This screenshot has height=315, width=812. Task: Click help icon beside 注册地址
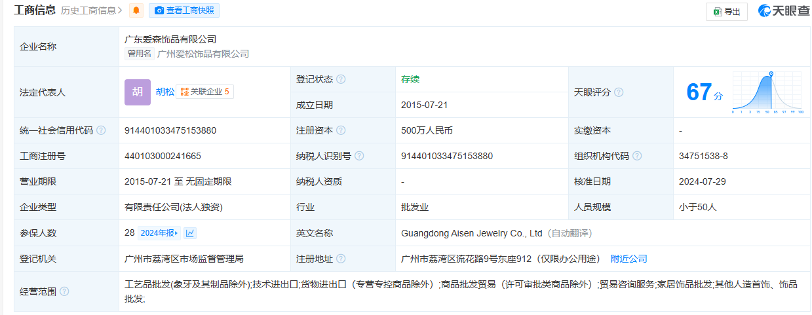341,259
